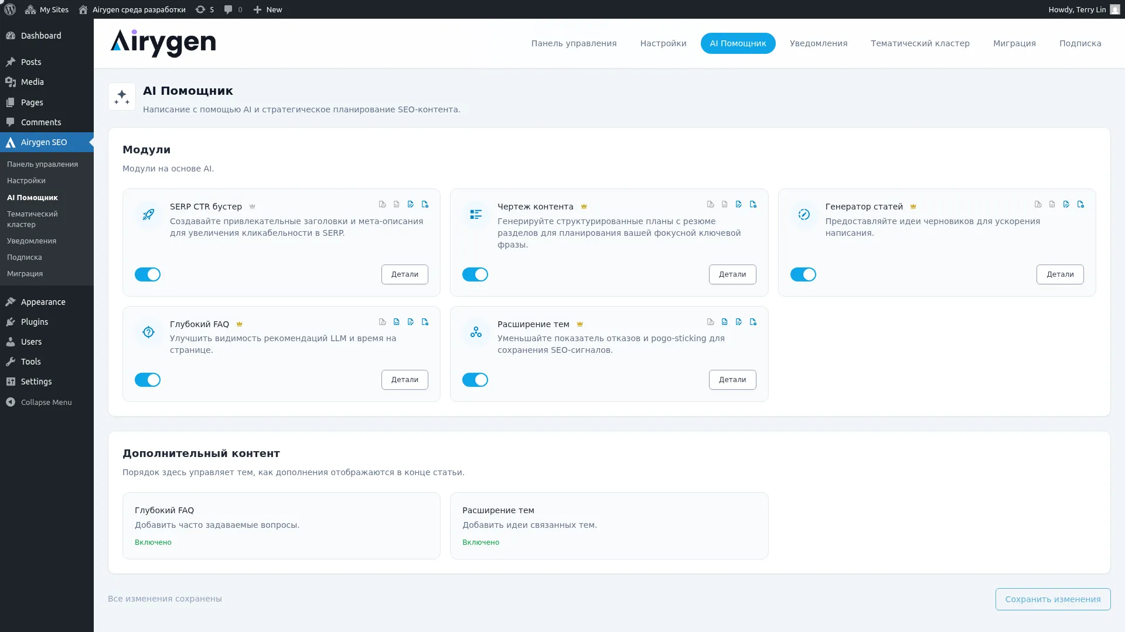Open sidebar Миграция submenu link
1125x632 pixels.
click(x=25, y=274)
